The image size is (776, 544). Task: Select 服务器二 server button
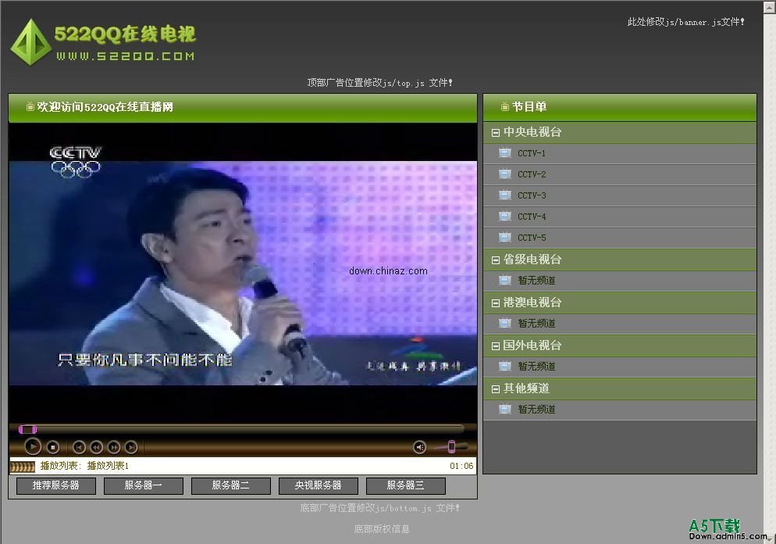[x=230, y=486]
